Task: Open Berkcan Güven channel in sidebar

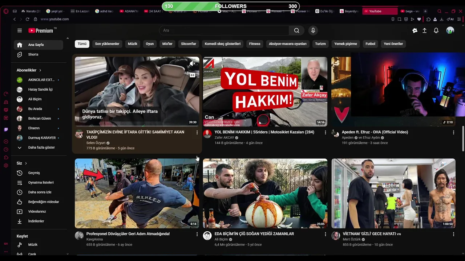Action: (38, 119)
